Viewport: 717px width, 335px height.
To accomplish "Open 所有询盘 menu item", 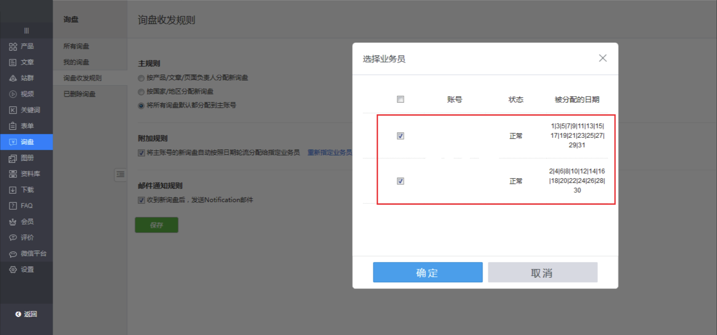I will point(76,46).
